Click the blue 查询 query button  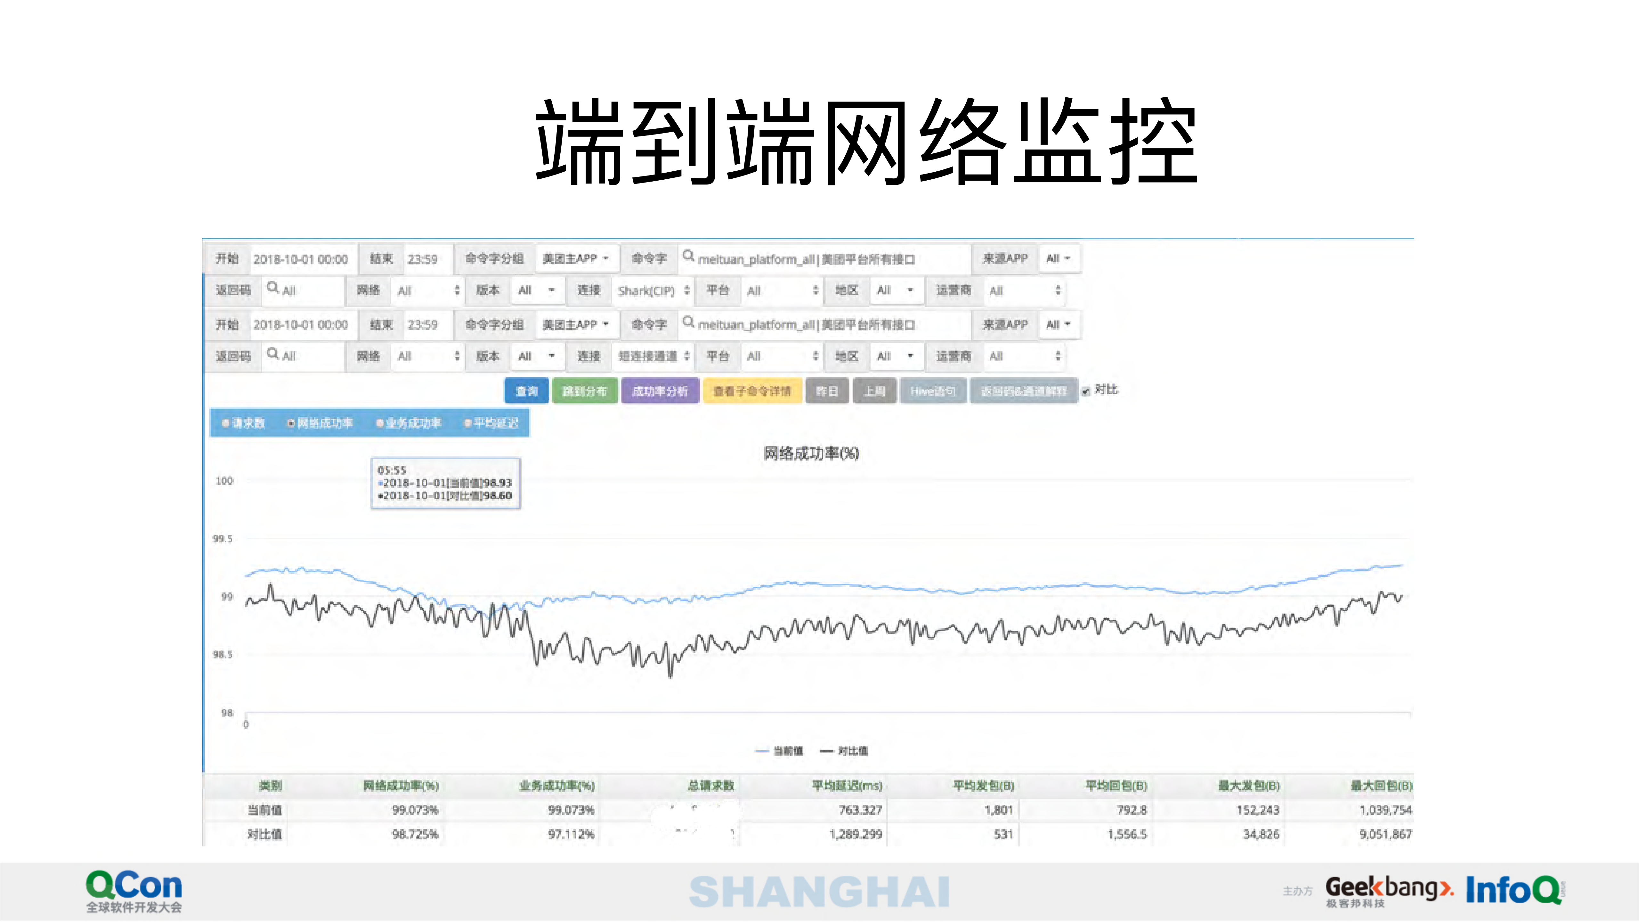click(x=527, y=391)
